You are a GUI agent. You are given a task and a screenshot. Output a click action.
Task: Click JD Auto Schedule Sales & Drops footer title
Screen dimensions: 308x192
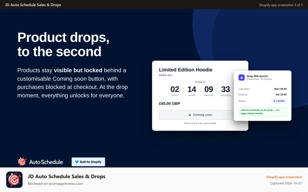coord(66,176)
